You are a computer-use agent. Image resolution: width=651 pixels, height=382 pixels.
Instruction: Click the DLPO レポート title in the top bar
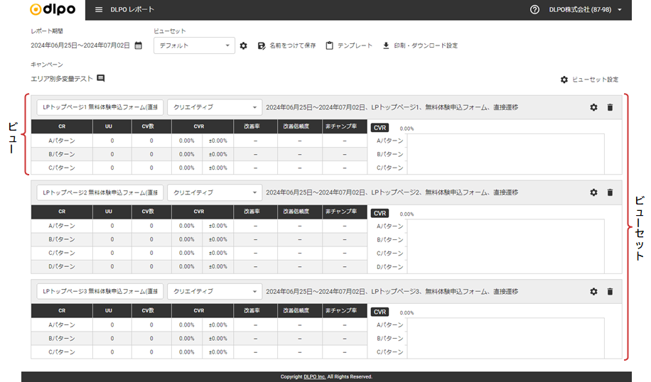tap(132, 9)
